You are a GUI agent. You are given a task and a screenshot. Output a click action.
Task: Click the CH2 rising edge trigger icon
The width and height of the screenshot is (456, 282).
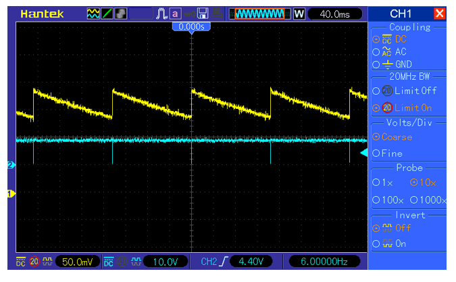tap(223, 261)
